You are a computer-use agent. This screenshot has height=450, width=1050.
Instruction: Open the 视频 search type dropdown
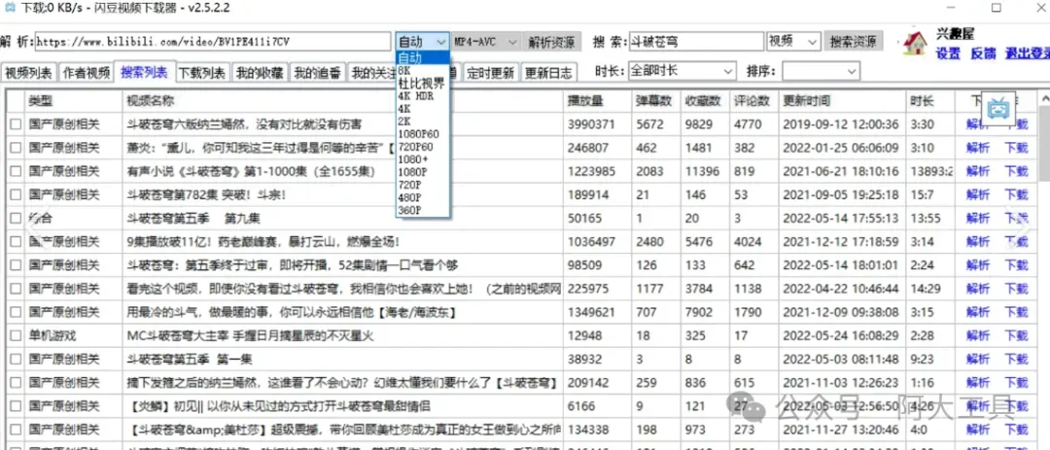tap(793, 42)
